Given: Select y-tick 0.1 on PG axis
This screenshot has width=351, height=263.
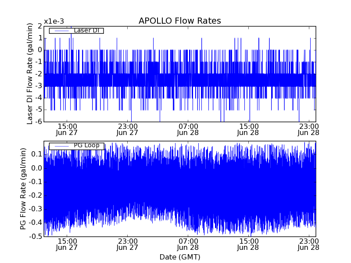Looking at the screenshot, I should (36, 154).
